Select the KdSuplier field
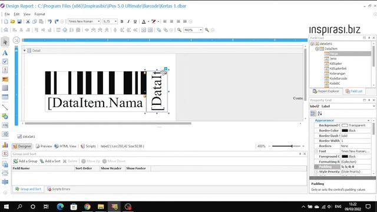Viewport: 377px width, 212px height. pos(336,64)
